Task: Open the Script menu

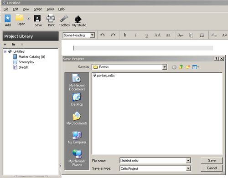Action: [x=38, y=9]
